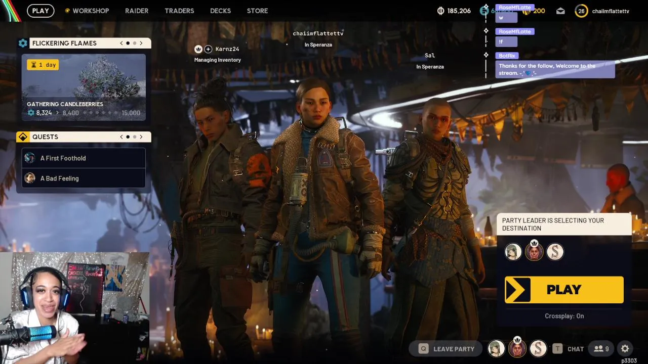Open the Gathering Candleberries event card
The image size is (648, 364).
tap(84, 87)
